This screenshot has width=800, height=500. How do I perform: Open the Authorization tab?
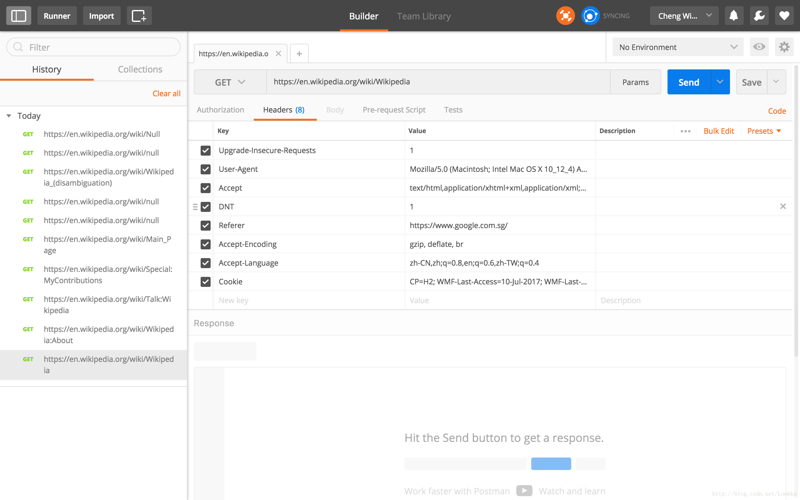[x=221, y=109]
